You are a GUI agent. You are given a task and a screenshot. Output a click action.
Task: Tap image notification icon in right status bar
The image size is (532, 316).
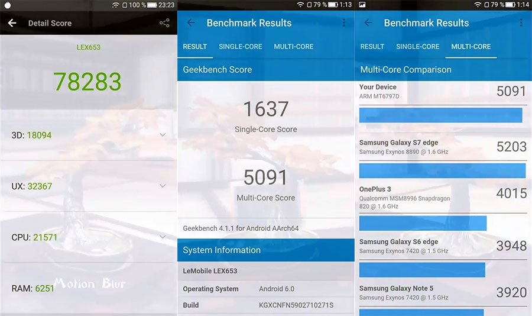362,5
